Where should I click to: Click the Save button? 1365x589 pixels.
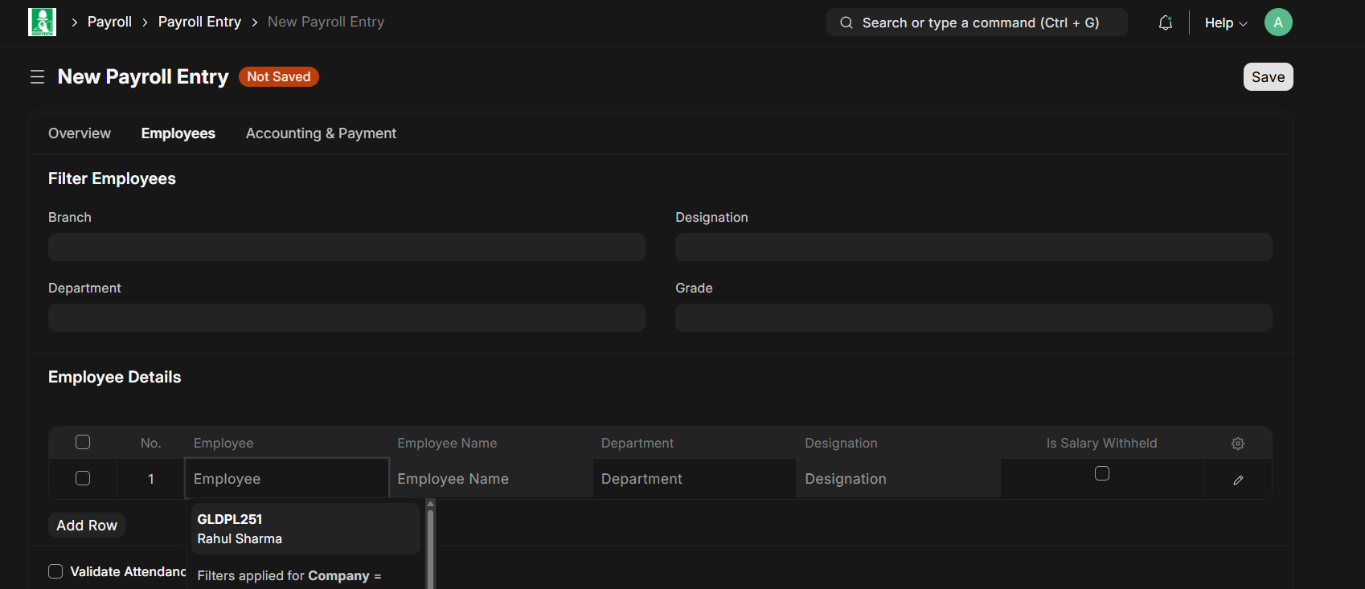(x=1267, y=77)
